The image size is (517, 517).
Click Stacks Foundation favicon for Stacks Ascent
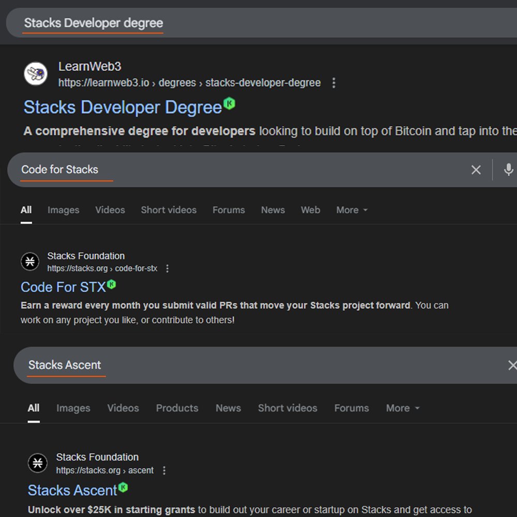[38, 463]
